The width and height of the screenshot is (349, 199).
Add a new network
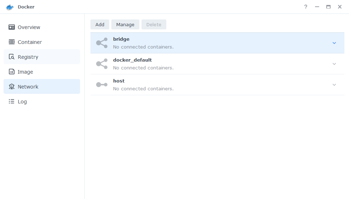point(100,24)
